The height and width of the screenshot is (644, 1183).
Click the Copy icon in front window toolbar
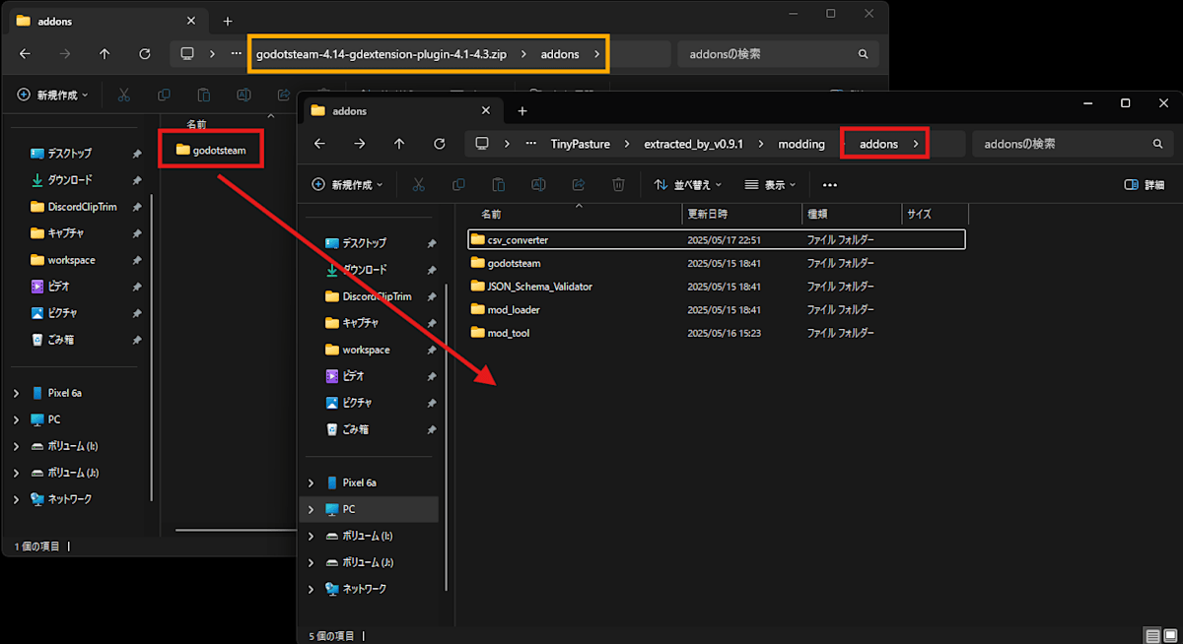pyautogui.click(x=458, y=184)
